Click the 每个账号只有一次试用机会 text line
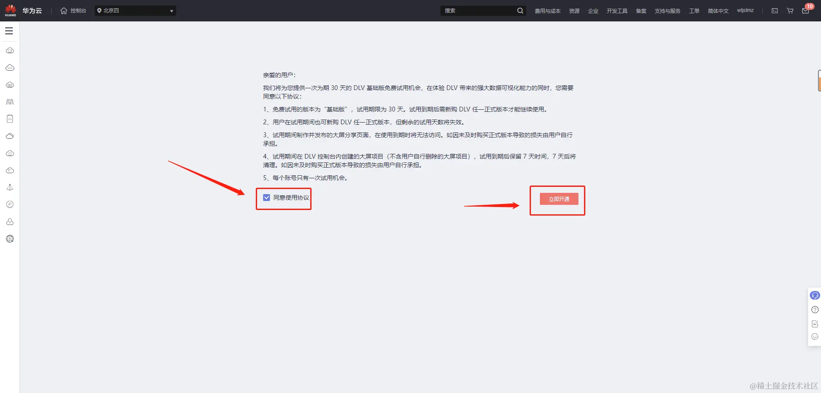Viewport: 821px width, 393px height. tap(306, 178)
